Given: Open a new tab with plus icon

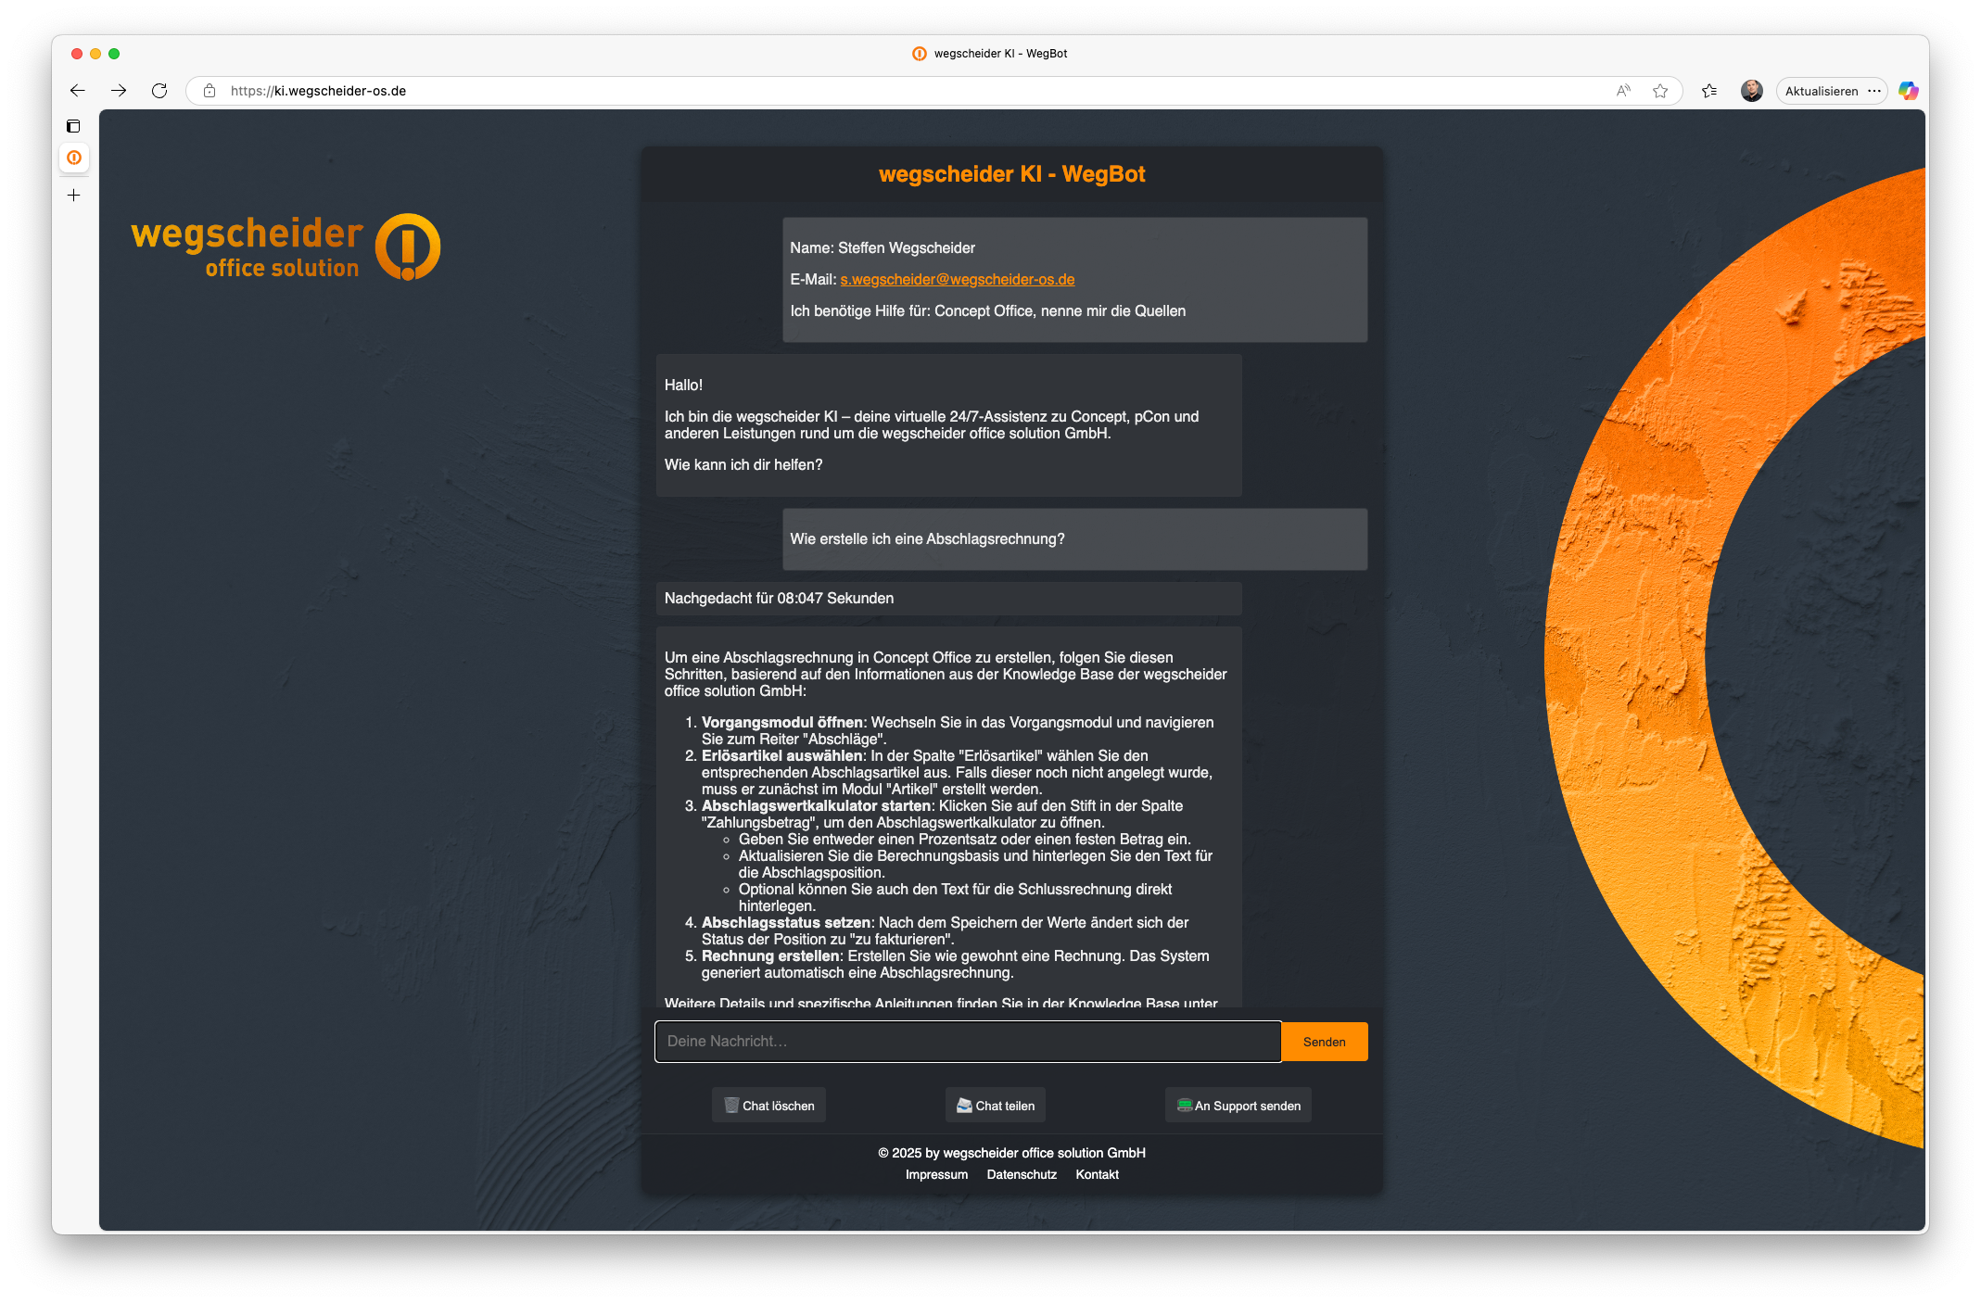Looking at the screenshot, I should (74, 196).
